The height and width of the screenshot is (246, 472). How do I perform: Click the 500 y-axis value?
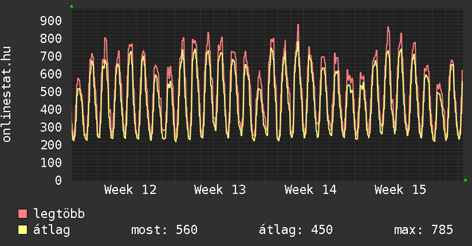pos(50,92)
